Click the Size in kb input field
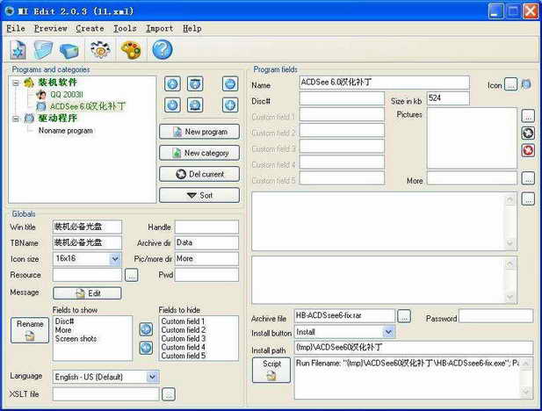Screen dimensions: 542x411 (x=448, y=99)
